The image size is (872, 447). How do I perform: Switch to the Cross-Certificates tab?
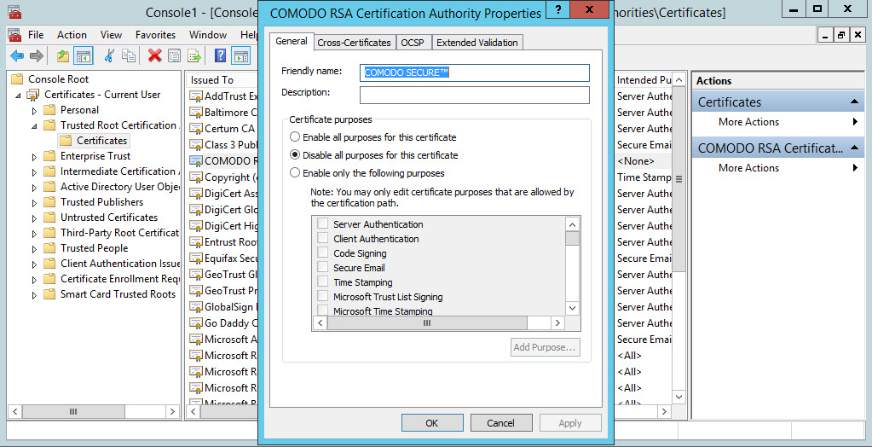[354, 43]
